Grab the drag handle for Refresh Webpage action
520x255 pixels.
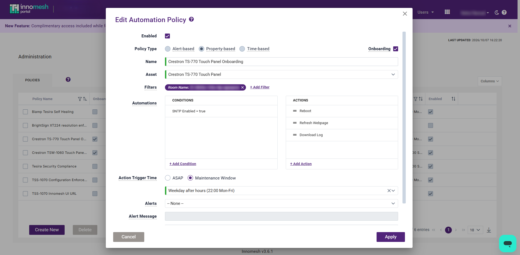[x=295, y=123]
